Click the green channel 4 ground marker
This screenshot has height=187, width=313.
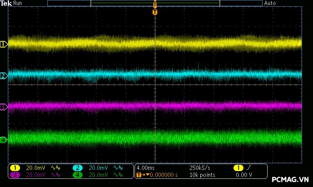pos(4,140)
